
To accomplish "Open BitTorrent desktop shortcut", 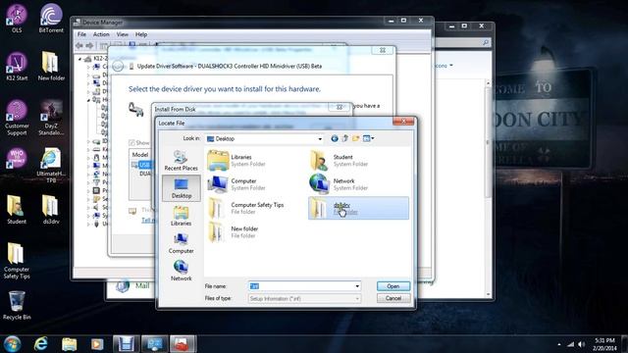I will pos(51,19).
